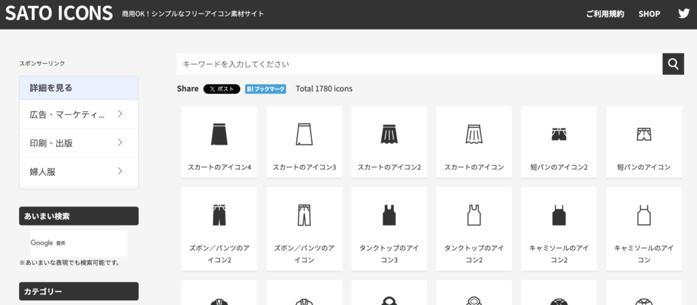Click the キャミソールのアイコン2 label
Screen dimensions: 697x305
(559, 253)
